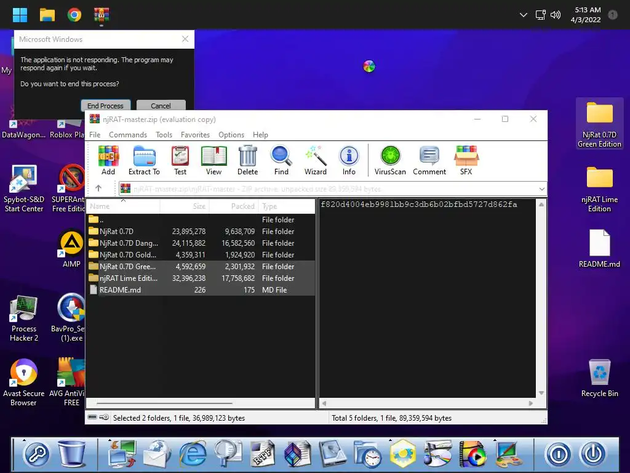Click the clock showing 5:13 AM
Viewport: 630px width, 473px height.
click(x=586, y=15)
